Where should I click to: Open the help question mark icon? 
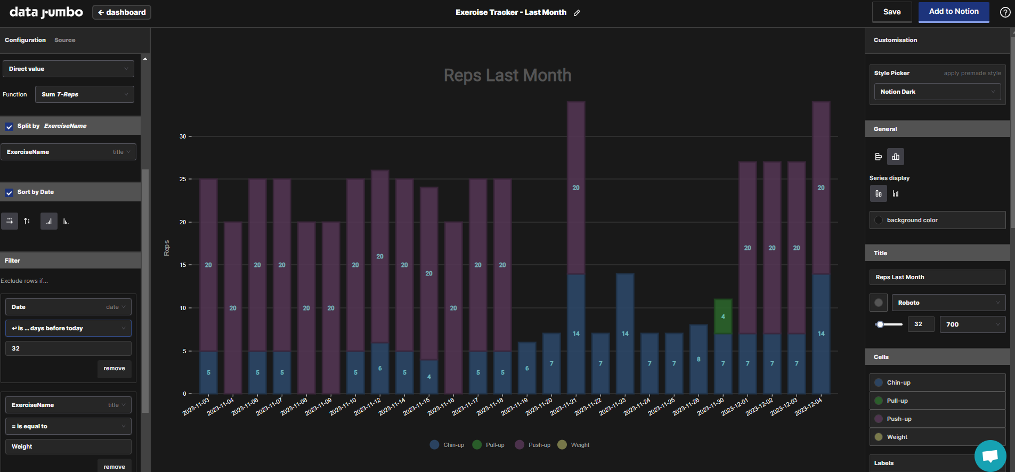coord(1005,12)
